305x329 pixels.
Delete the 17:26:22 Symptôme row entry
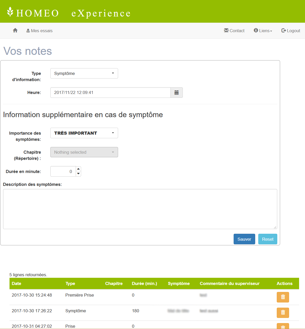point(283,313)
